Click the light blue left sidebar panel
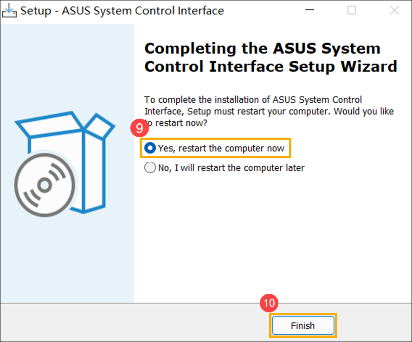412x342 pixels. [x=67, y=260]
